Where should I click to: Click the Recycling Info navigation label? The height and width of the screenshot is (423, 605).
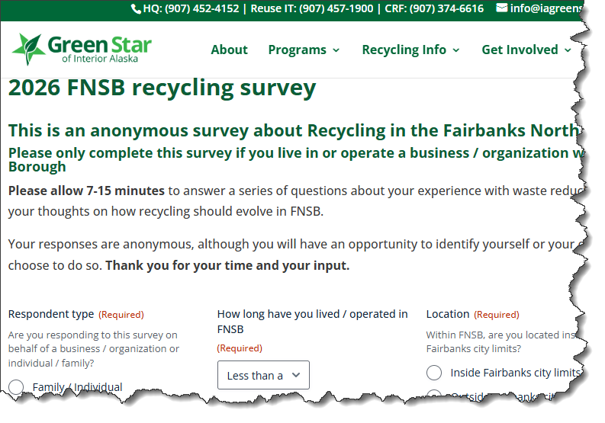[404, 50]
